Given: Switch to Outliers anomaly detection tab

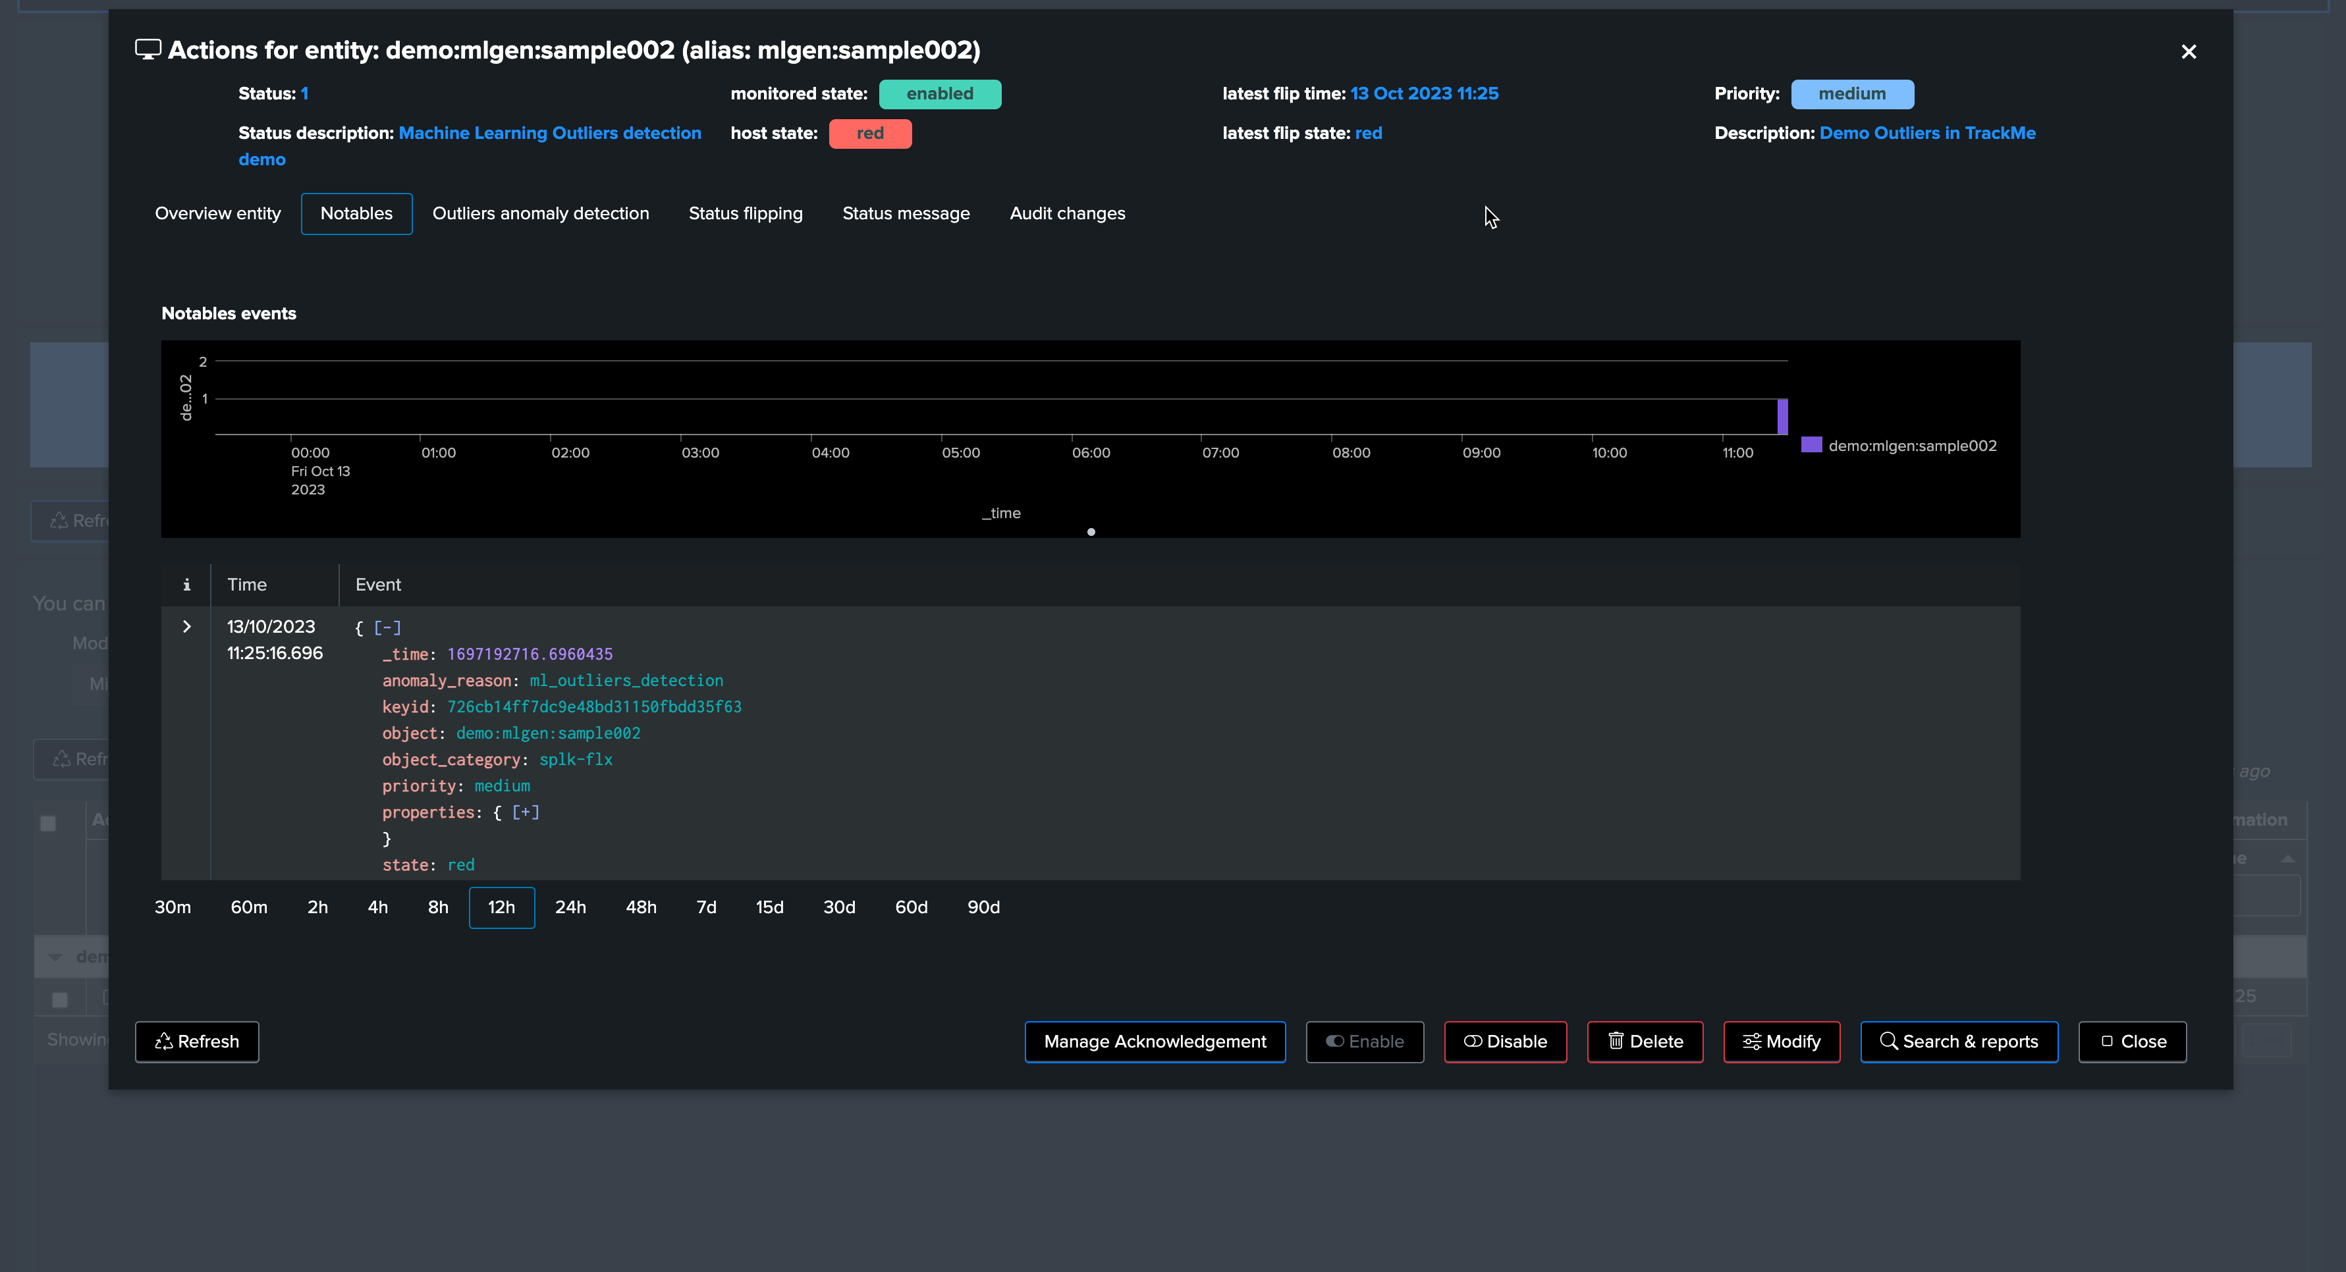Looking at the screenshot, I should [541, 213].
